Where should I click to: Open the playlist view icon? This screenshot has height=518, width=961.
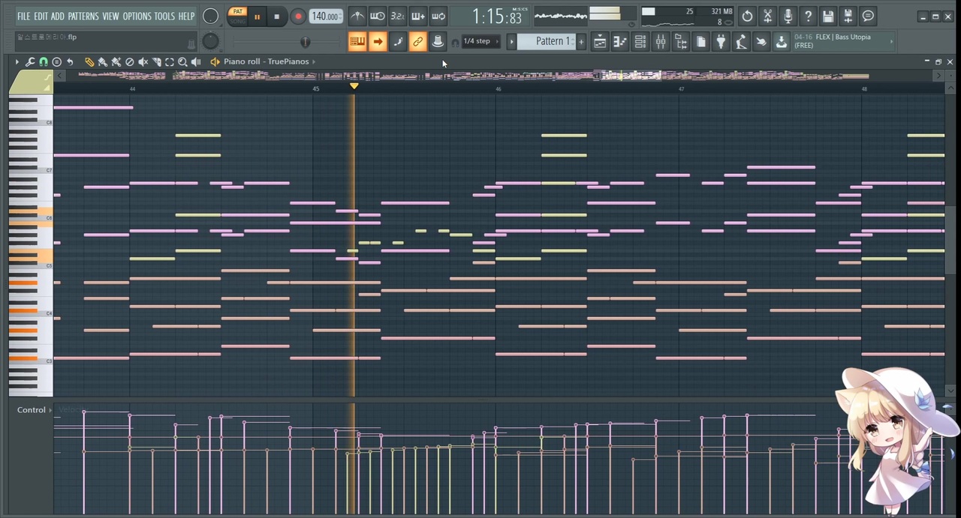600,42
